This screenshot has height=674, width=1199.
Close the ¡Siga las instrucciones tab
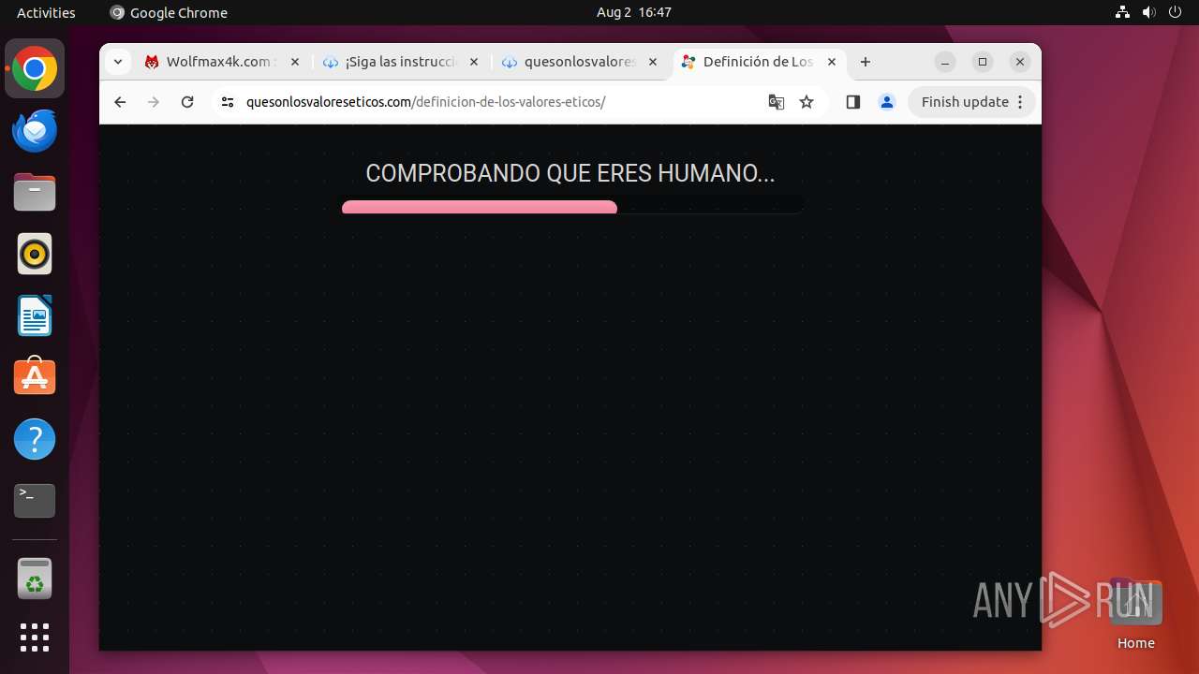(x=473, y=62)
